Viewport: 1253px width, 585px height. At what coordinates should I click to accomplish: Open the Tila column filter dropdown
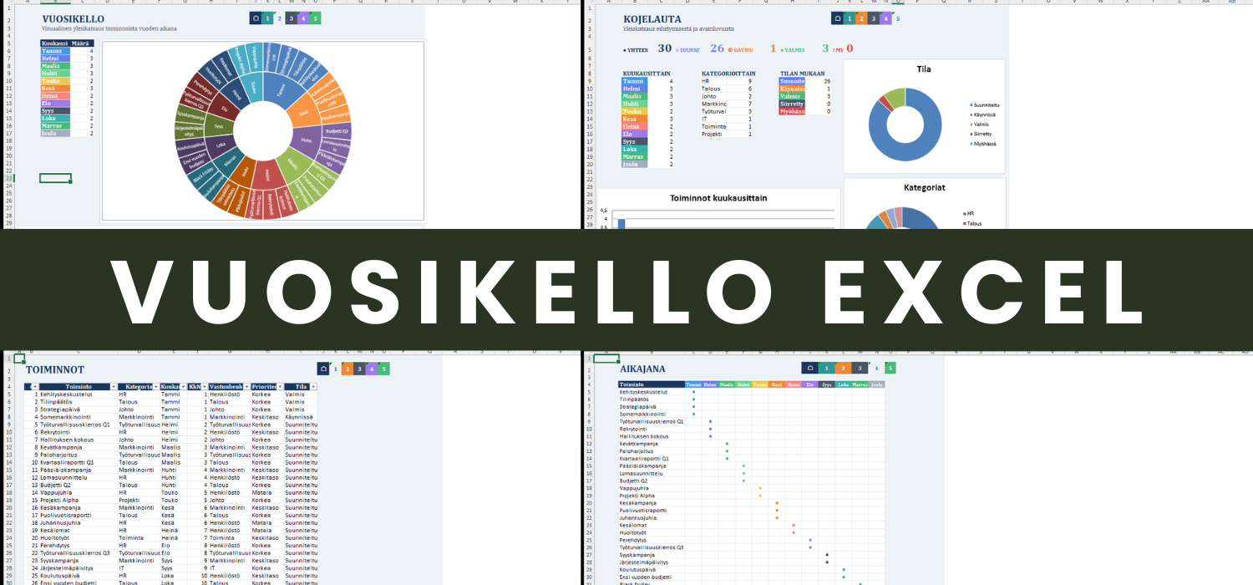click(x=313, y=387)
